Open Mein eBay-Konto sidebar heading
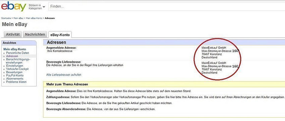 point(15,49)
